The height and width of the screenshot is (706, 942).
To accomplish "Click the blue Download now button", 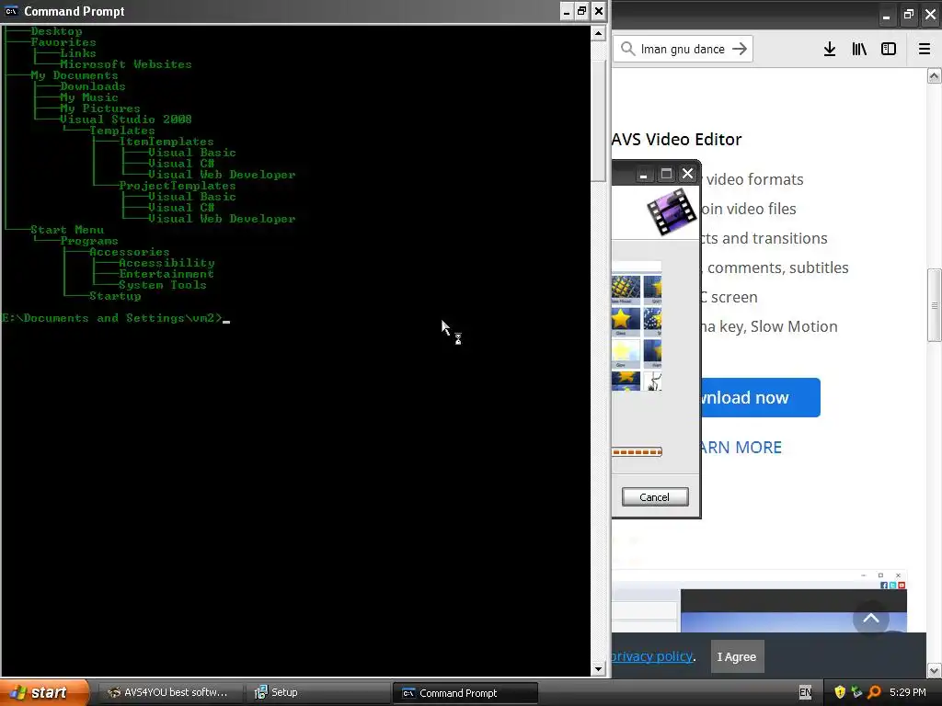I will click(x=760, y=397).
